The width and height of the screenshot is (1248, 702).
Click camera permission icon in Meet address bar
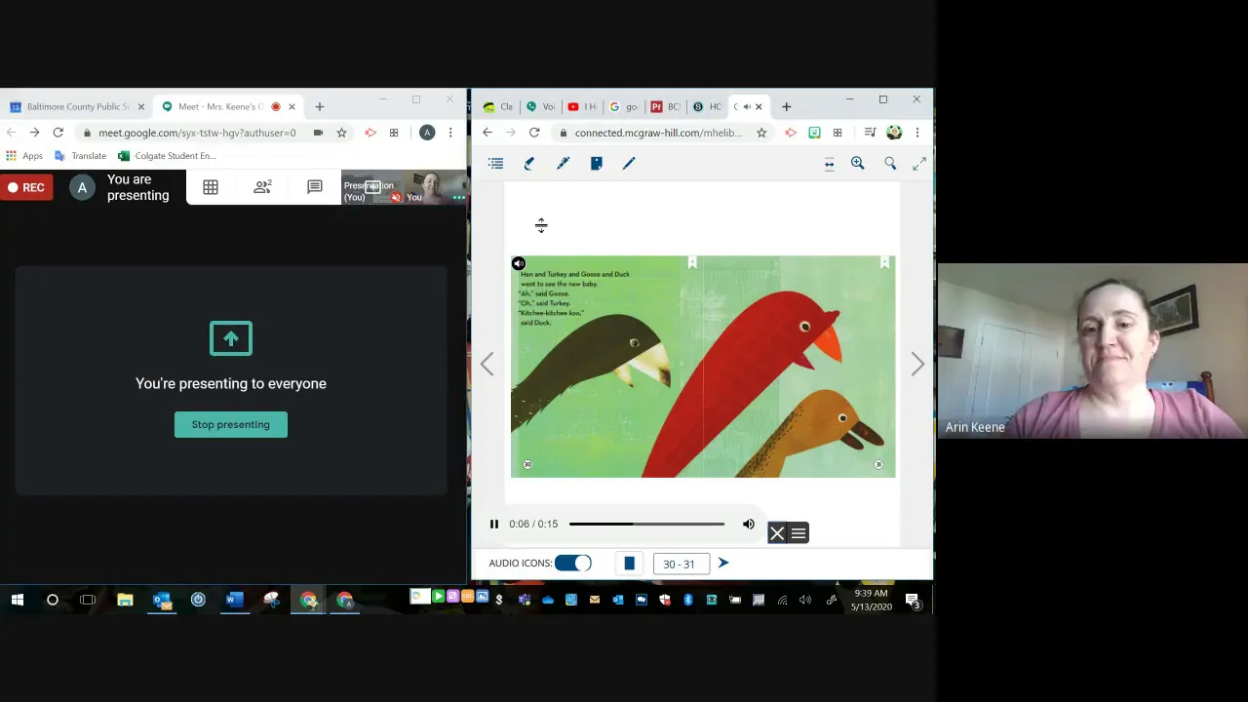pos(318,133)
